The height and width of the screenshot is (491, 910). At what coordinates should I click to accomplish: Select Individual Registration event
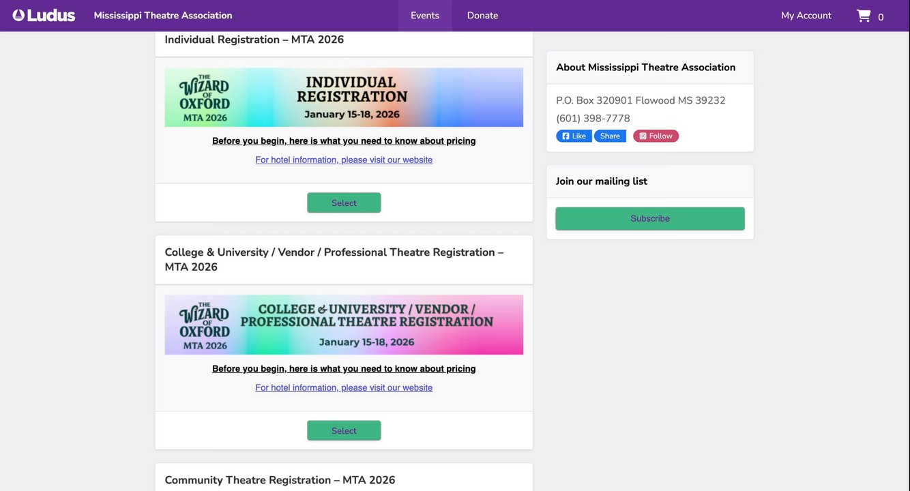coord(344,203)
